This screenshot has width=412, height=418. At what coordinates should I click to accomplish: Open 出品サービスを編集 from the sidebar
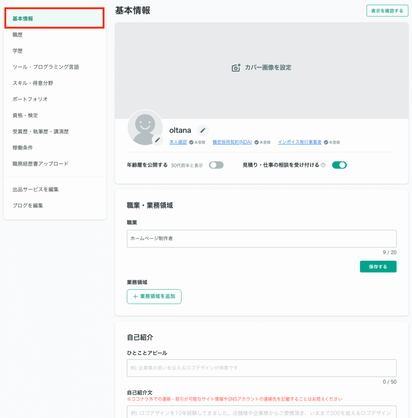[x=35, y=189]
